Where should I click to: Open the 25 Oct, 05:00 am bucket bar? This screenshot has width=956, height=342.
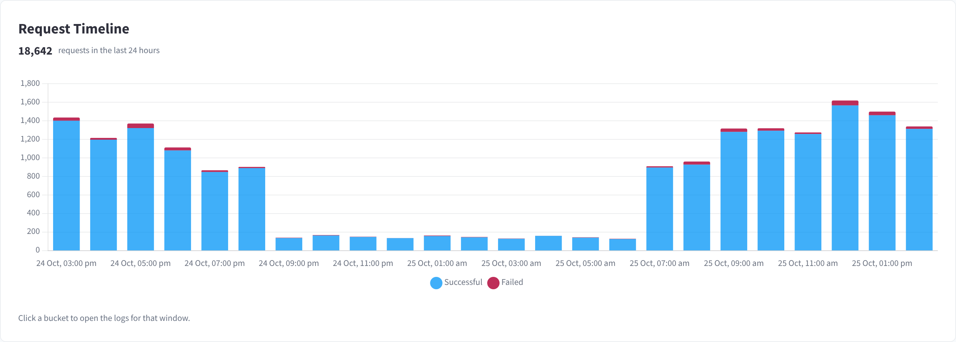(x=586, y=244)
